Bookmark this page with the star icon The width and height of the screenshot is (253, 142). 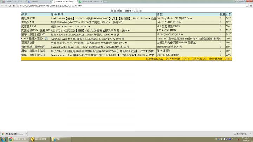click(x=247, y=6)
